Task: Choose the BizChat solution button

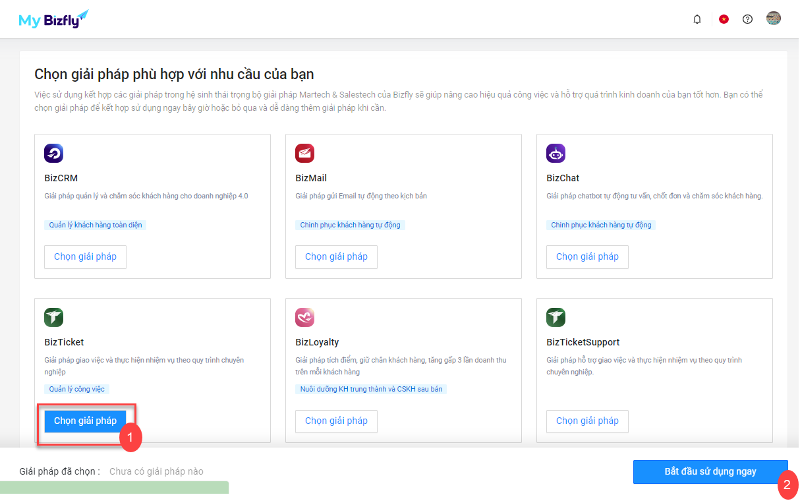Action: click(x=587, y=257)
